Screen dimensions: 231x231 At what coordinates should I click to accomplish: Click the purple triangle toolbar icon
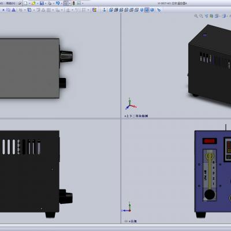coord(13,10)
